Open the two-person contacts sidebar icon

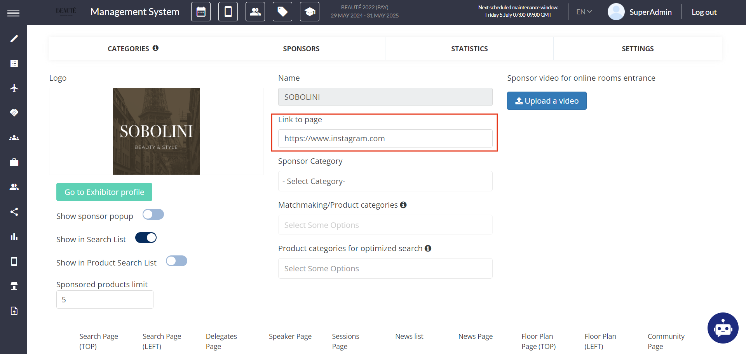[14, 187]
